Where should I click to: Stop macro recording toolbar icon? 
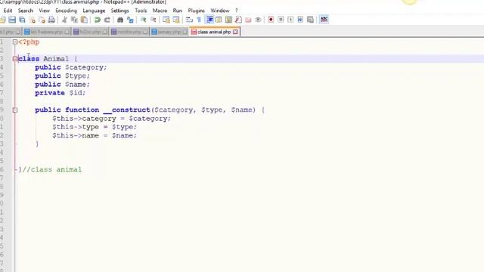point(281,20)
